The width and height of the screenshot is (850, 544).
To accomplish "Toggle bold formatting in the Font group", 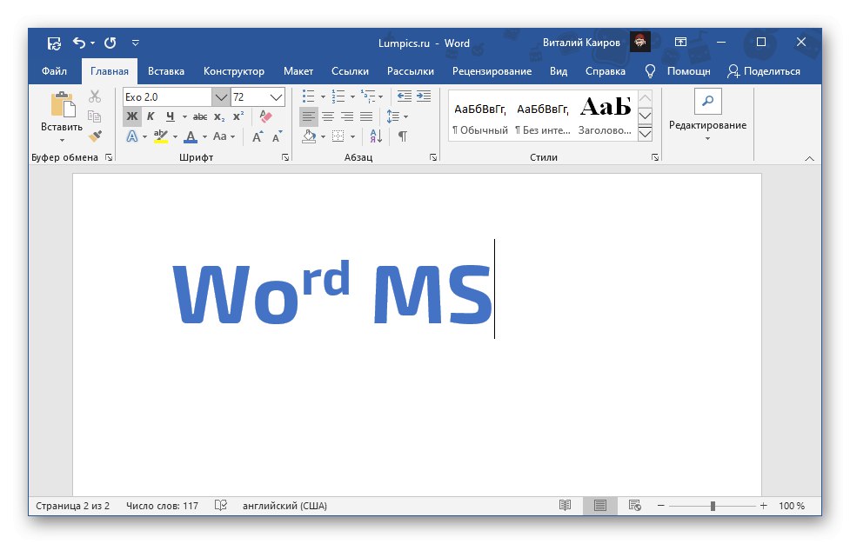I will coord(132,116).
